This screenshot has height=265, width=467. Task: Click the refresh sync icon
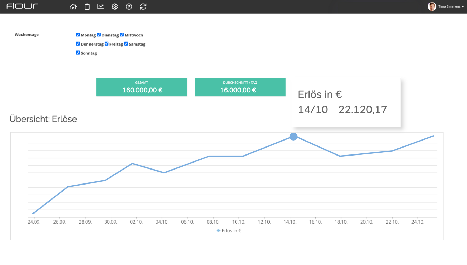pos(143,6)
